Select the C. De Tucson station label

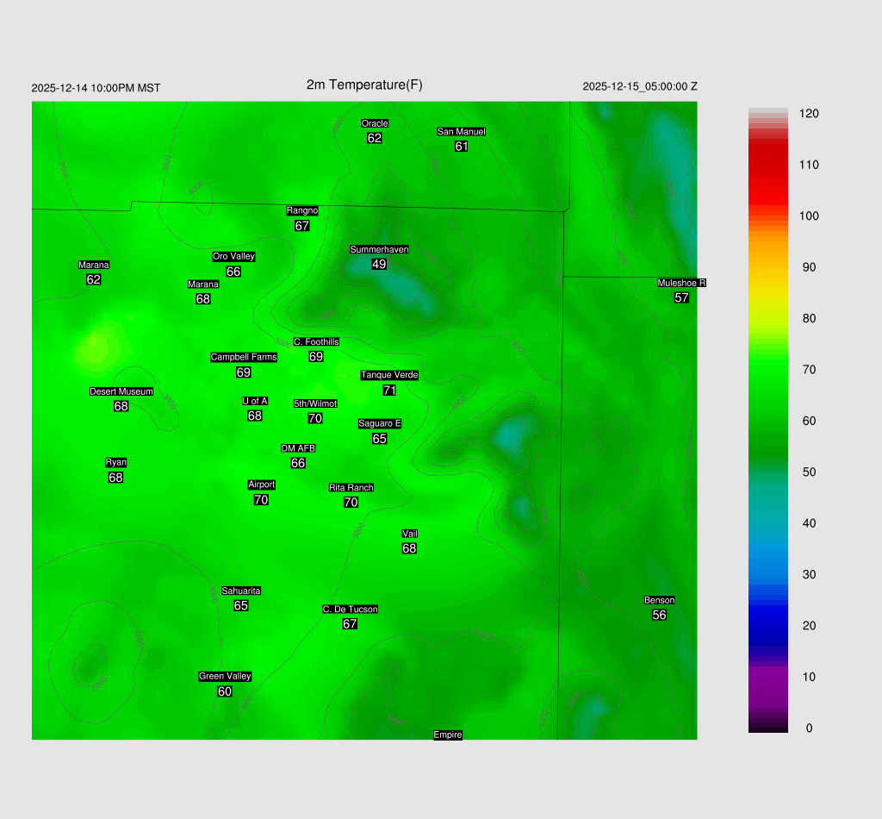(x=350, y=610)
